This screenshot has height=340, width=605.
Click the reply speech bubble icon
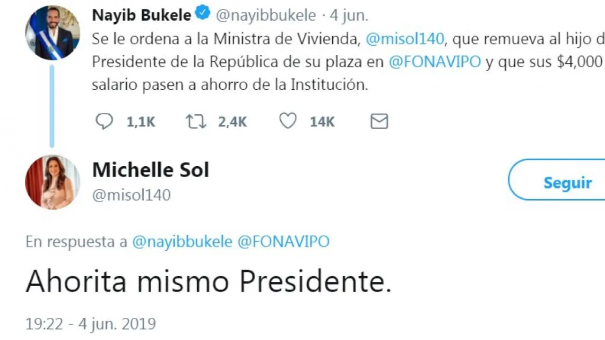pos(104,121)
